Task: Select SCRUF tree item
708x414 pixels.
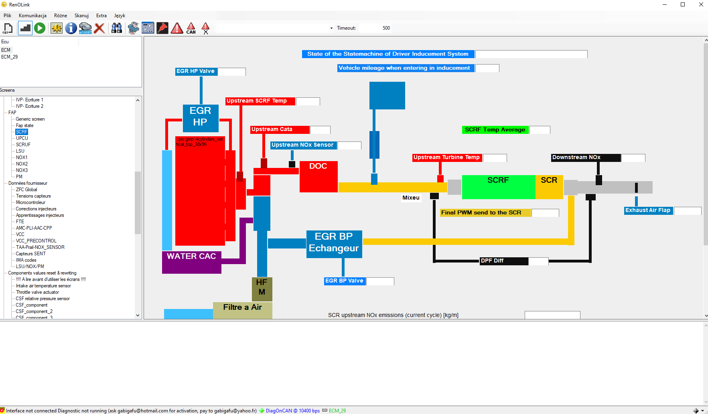Action: (x=23, y=145)
